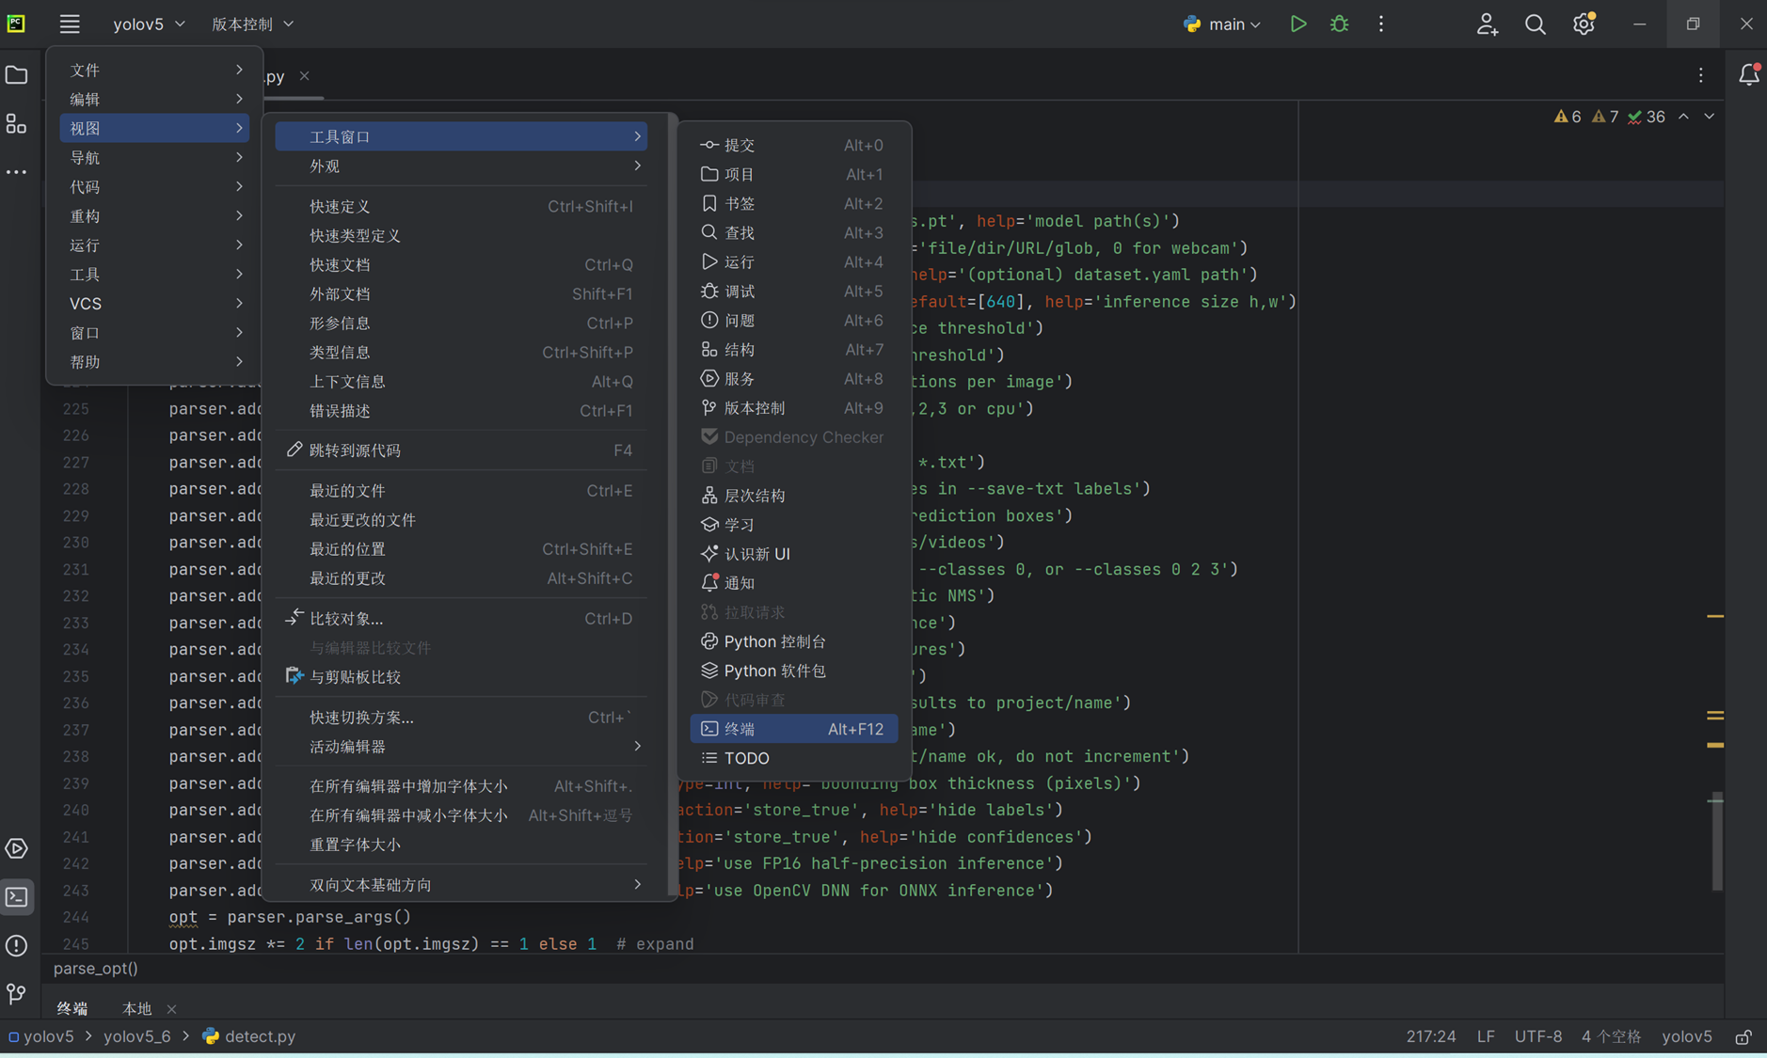This screenshot has width=1767, height=1058.
Task: Open the Problems view icon
Action: click(x=17, y=946)
